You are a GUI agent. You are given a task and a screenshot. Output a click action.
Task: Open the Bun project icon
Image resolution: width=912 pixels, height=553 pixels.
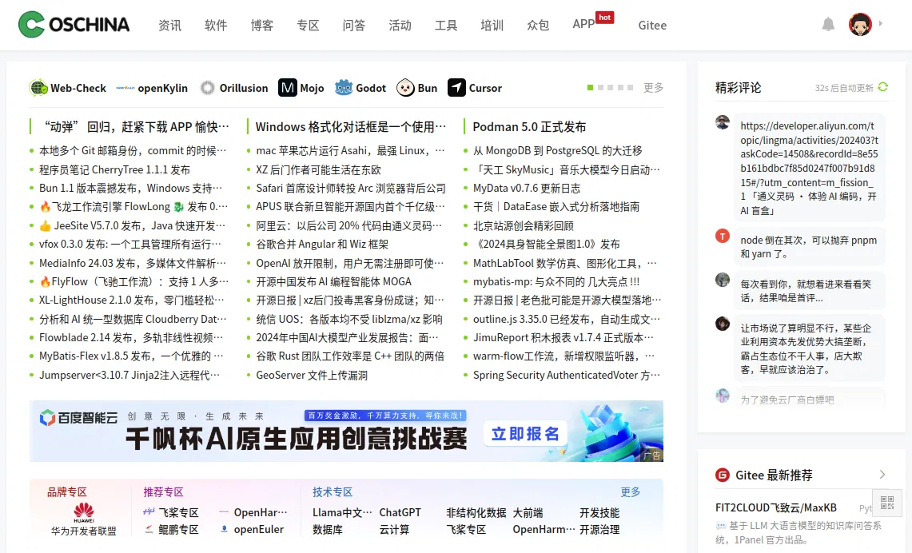pos(405,88)
